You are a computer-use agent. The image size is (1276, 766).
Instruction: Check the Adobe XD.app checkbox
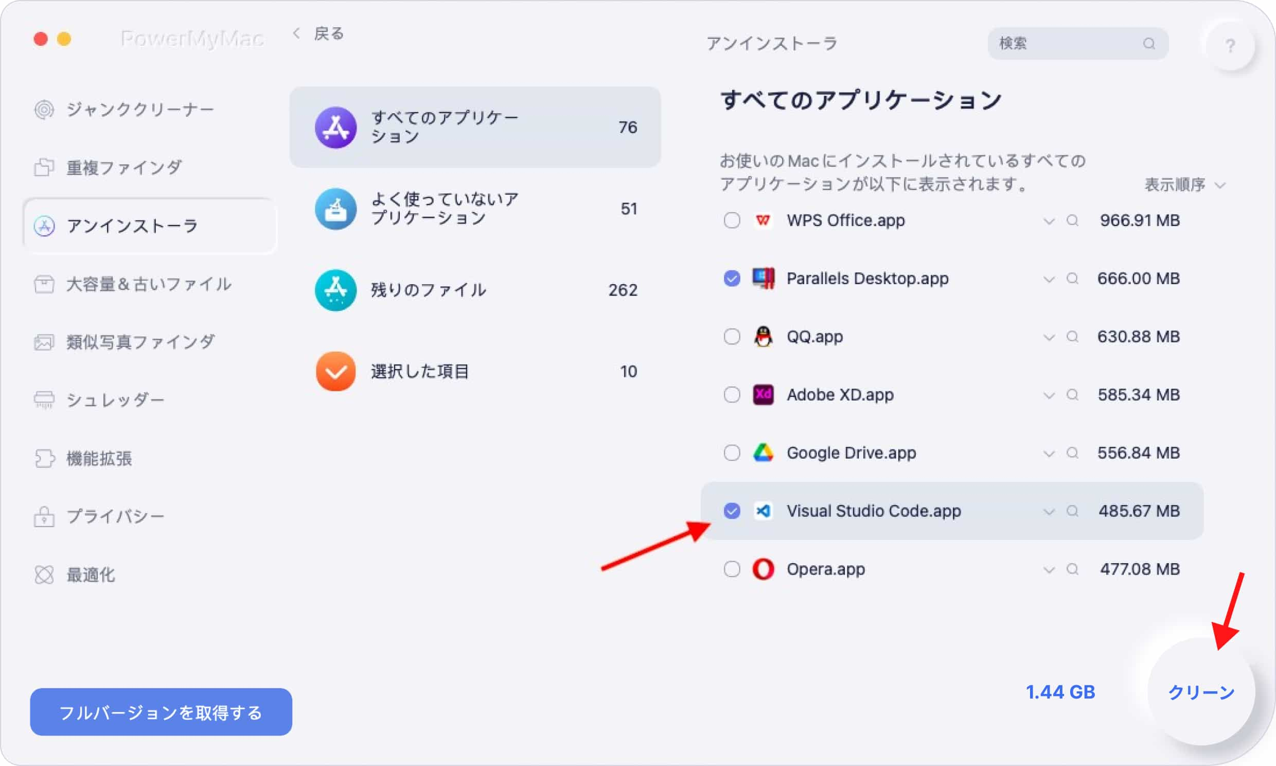click(731, 395)
